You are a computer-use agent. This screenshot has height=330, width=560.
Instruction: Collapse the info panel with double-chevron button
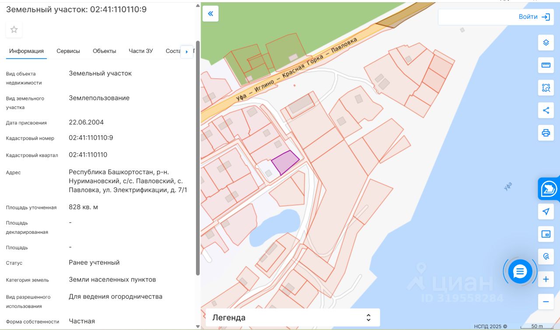[x=210, y=14]
